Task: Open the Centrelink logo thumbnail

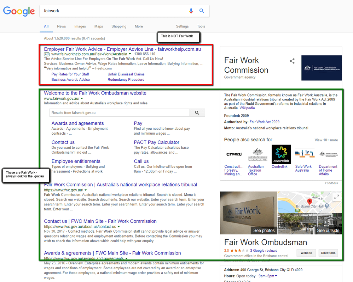Action: click(281, 154)
